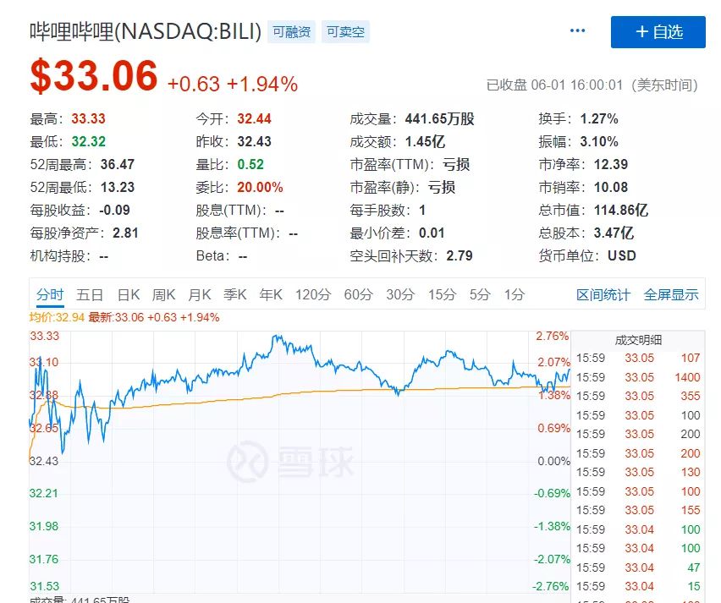The image size is (721, 603).
Task: Show the 60分 interval chart
Action: pos(358,294)
